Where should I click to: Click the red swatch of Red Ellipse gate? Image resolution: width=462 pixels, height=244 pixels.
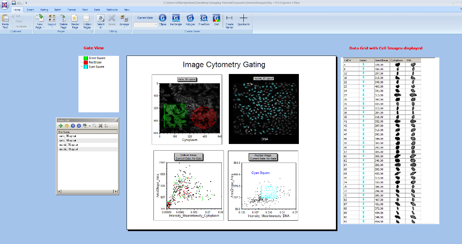click(x=86, y=63)
